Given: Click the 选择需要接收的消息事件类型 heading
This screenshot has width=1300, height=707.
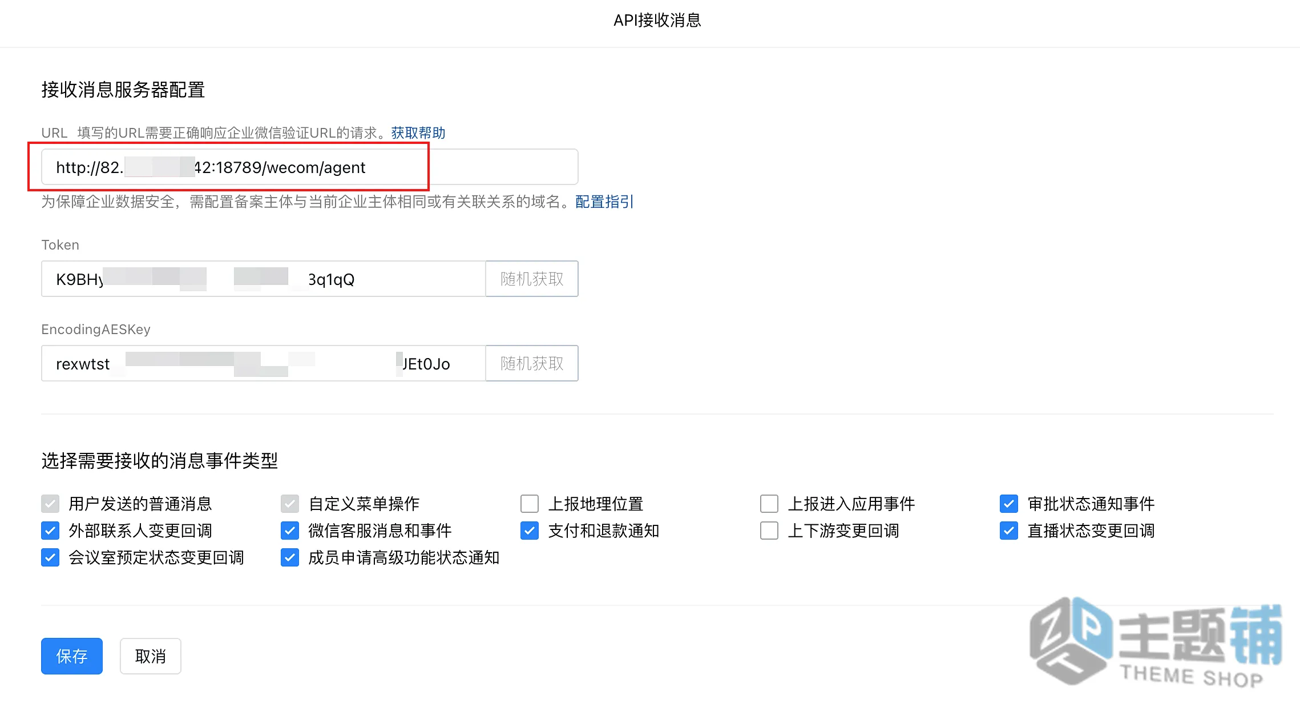Looking at the screenshot, I should tap(160, 461).
